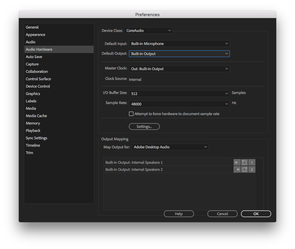Click channel number 1 badge for Internal Speakers 1

(x=252, y=162)
